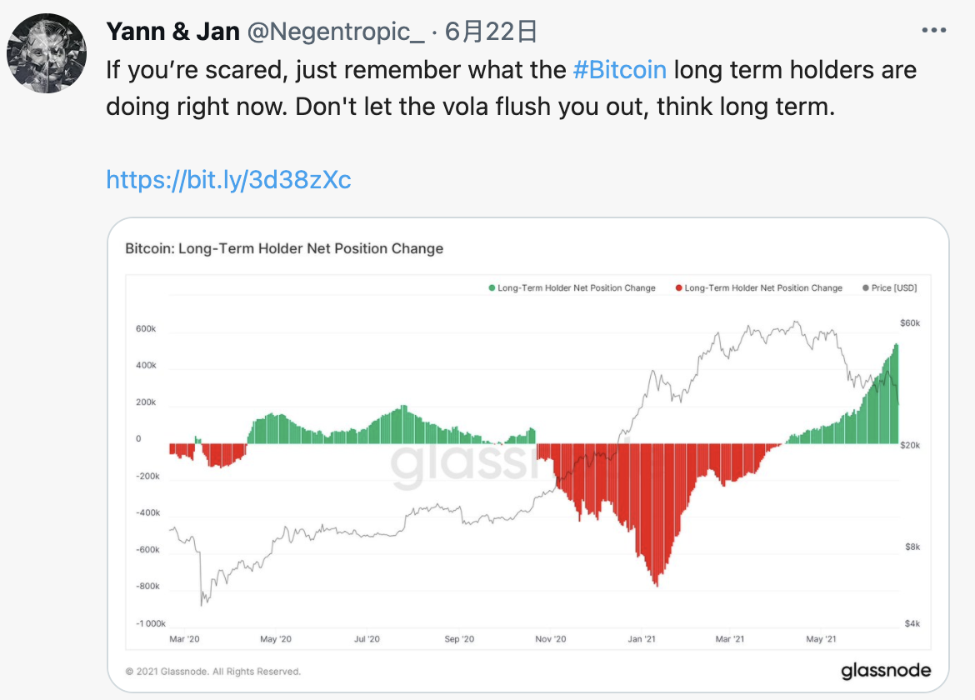Click the Jan '21 x-axis label
The height and width of the screenshot is (700, 975).
[642, 638]
